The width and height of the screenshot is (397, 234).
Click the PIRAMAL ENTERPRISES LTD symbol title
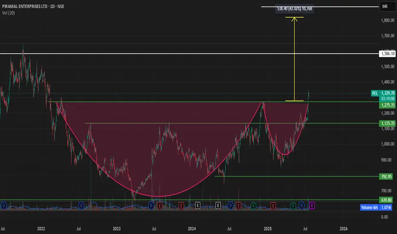pyautogui.click(x=25, y=6)
